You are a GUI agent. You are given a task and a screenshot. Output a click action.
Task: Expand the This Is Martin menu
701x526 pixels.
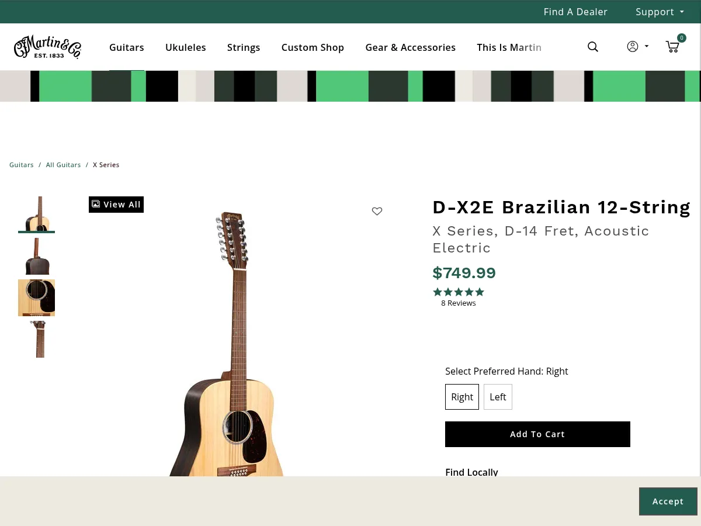509,47
